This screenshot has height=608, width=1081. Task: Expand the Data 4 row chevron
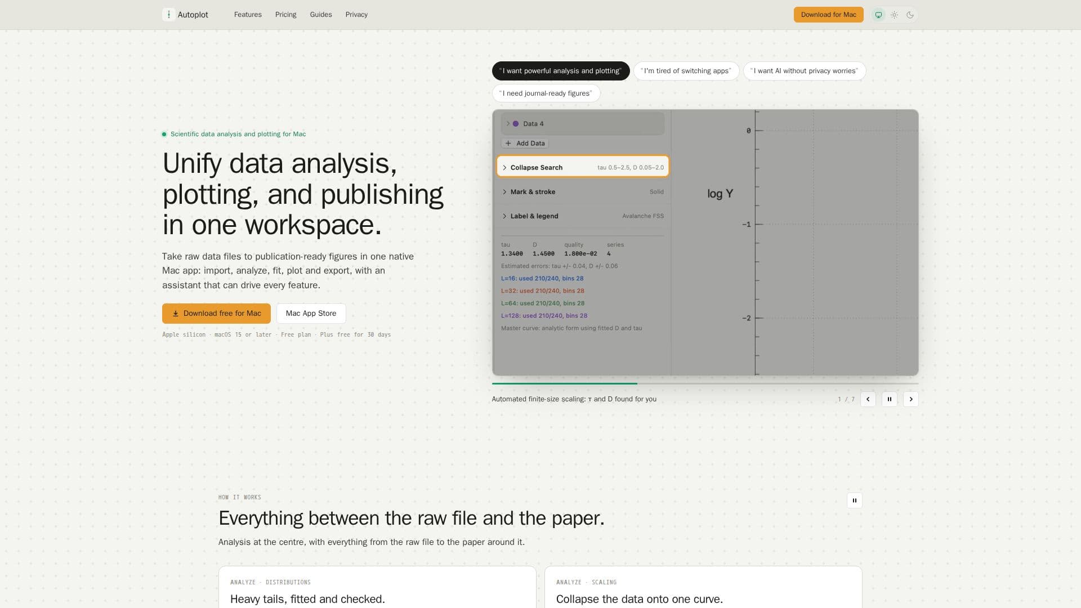click(x=507, y=124)
